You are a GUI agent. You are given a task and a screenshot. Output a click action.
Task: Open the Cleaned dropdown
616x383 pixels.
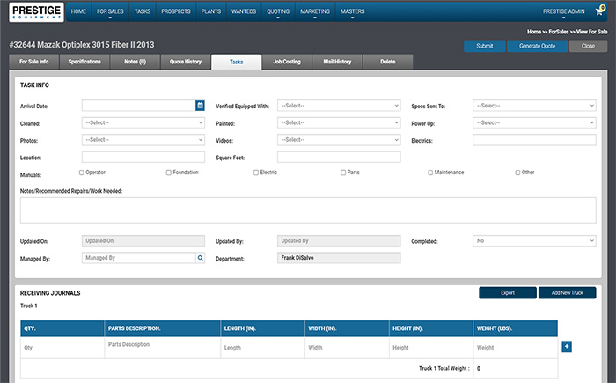(143, 122)
